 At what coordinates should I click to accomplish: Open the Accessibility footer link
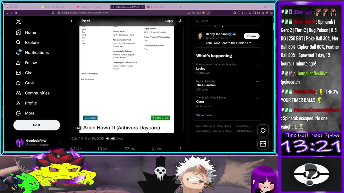(x=202, y=131)
